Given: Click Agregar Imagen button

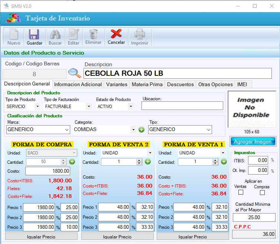Looking at the screenshot, I should coord(253,141).
